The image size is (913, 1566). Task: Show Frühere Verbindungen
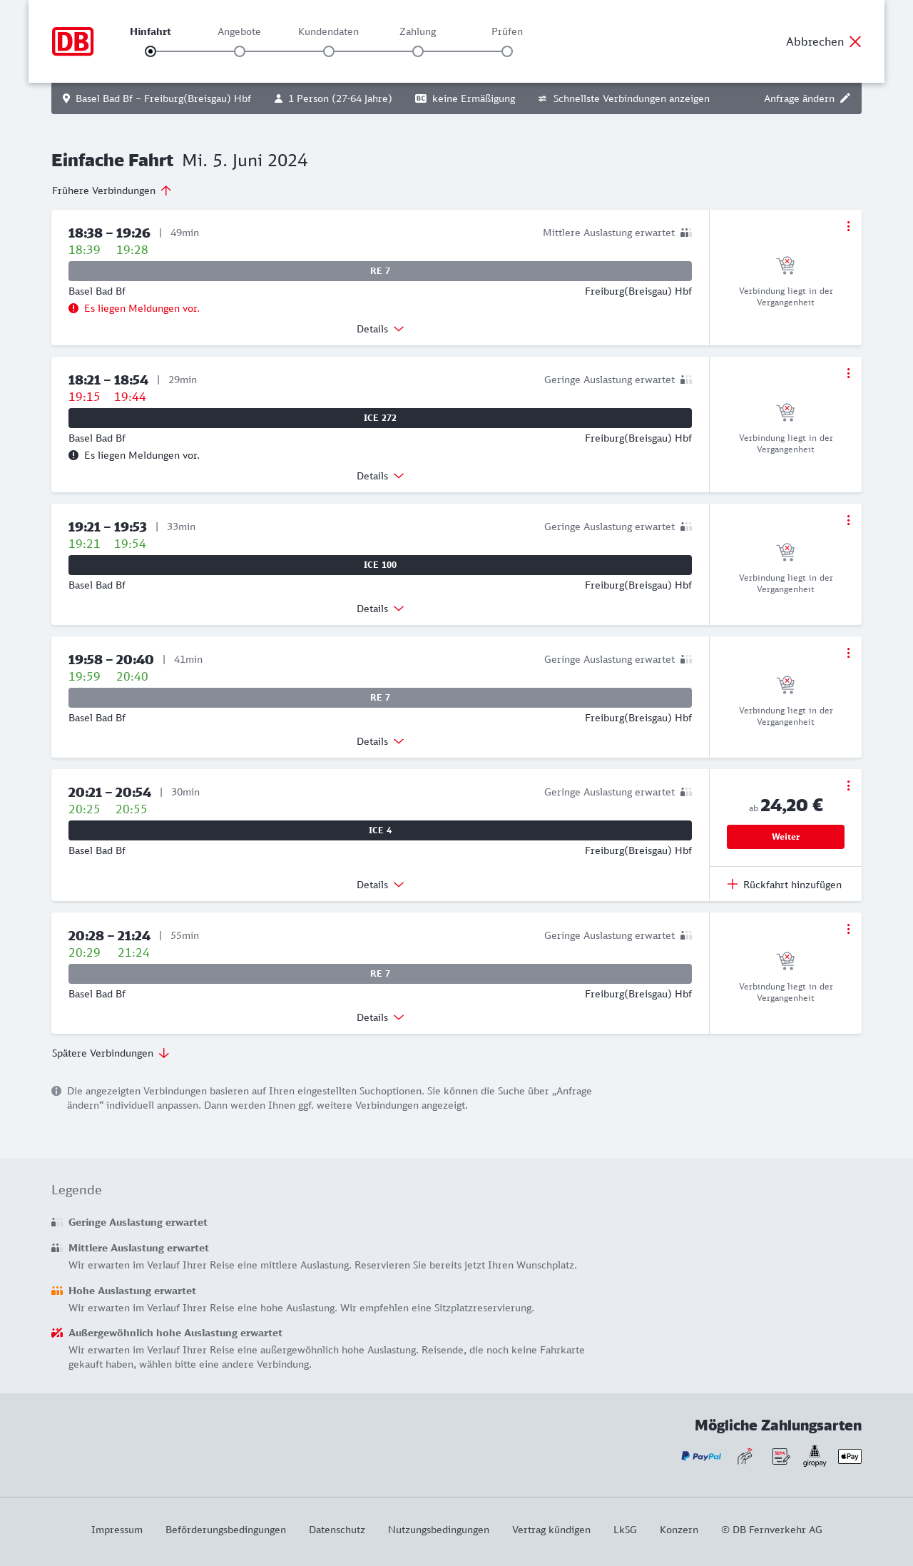tap(111, 190)
